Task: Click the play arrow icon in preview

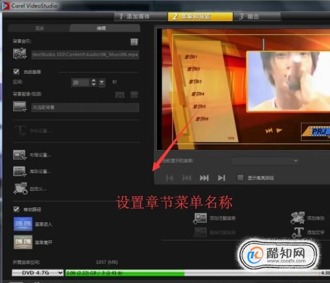Action: pyautogui.click(x=279, y=130)
